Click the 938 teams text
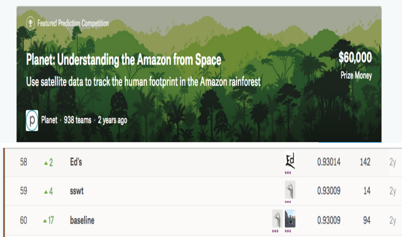Screen dimensions: 402x237 point(77,120)
